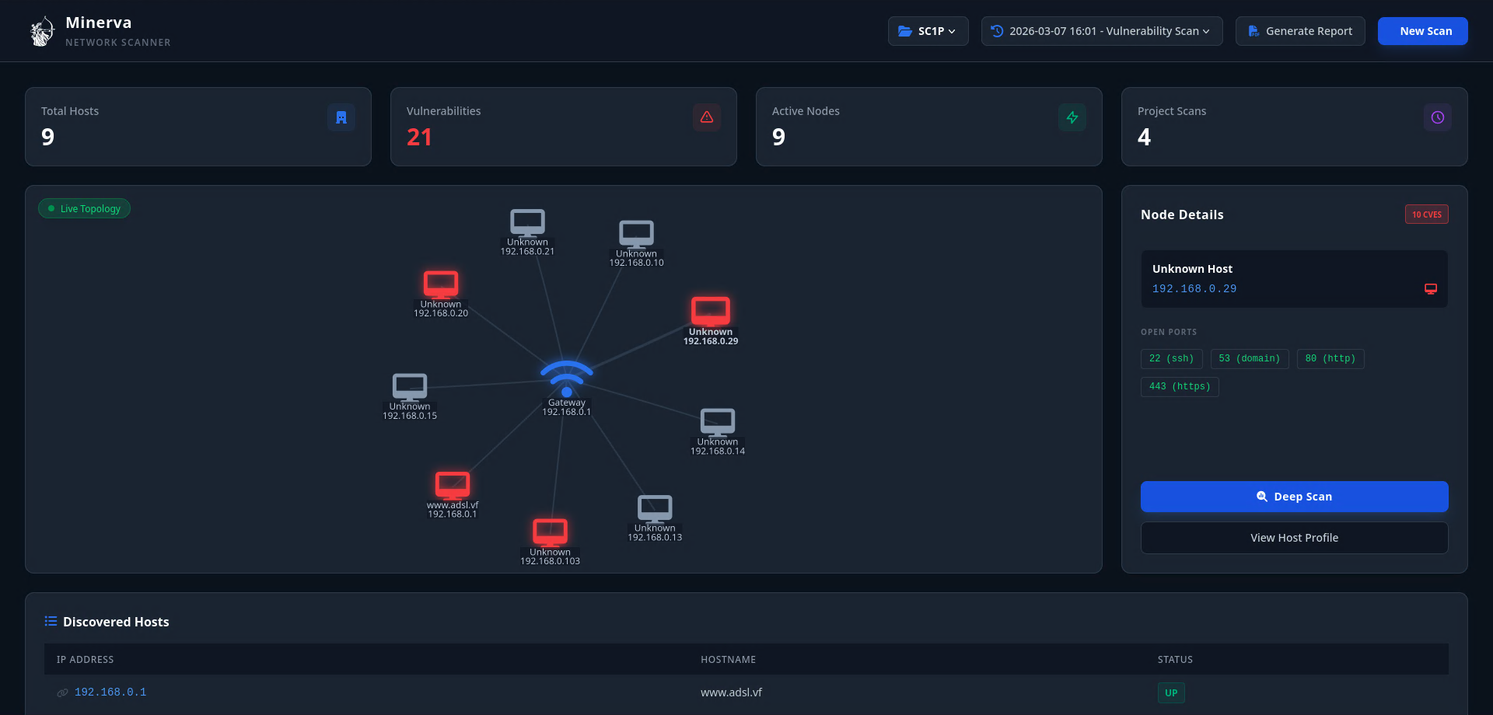Click the 10 CVES badge

(x=1427, y=214)
